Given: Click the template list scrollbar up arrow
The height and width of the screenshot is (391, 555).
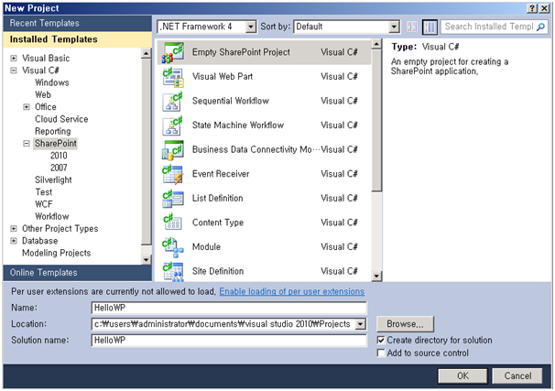Looking at the screenshot, I should point(376,44).
